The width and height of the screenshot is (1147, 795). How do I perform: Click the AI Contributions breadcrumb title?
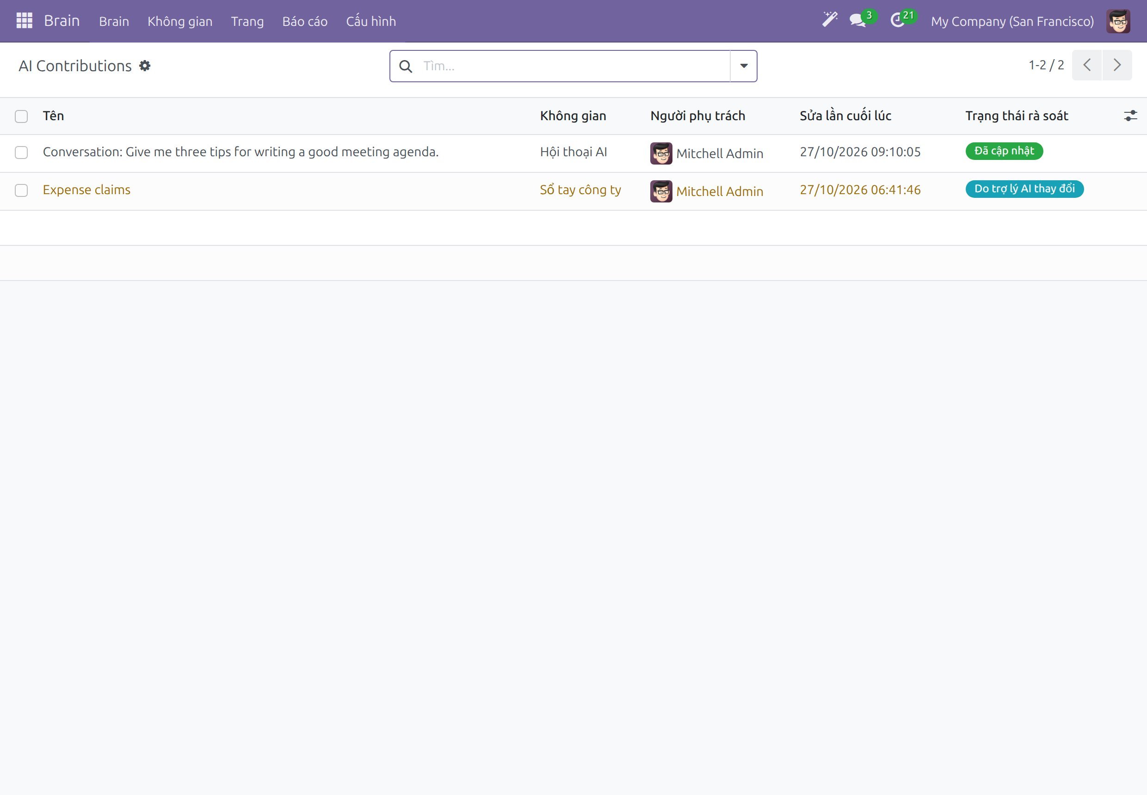75,66
